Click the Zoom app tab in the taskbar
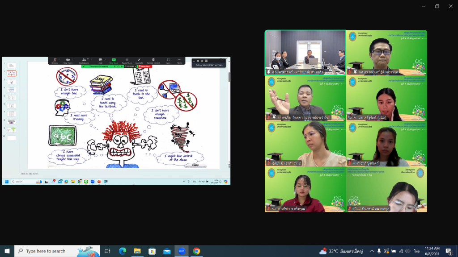This screenshot has height=257, width=458. (182, 251)
